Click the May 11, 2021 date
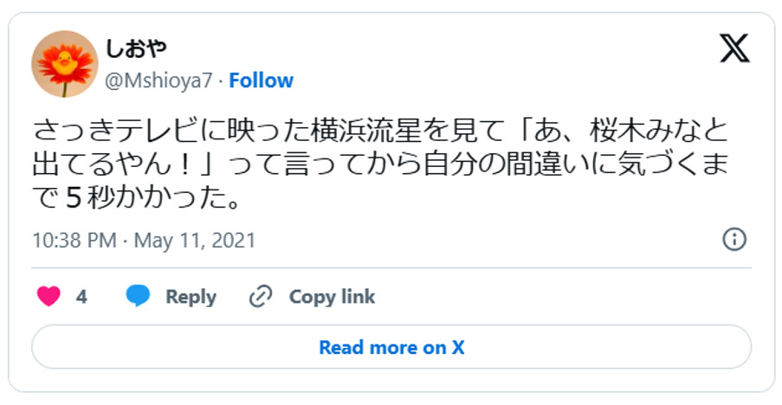782x405 pixels. 194,240
